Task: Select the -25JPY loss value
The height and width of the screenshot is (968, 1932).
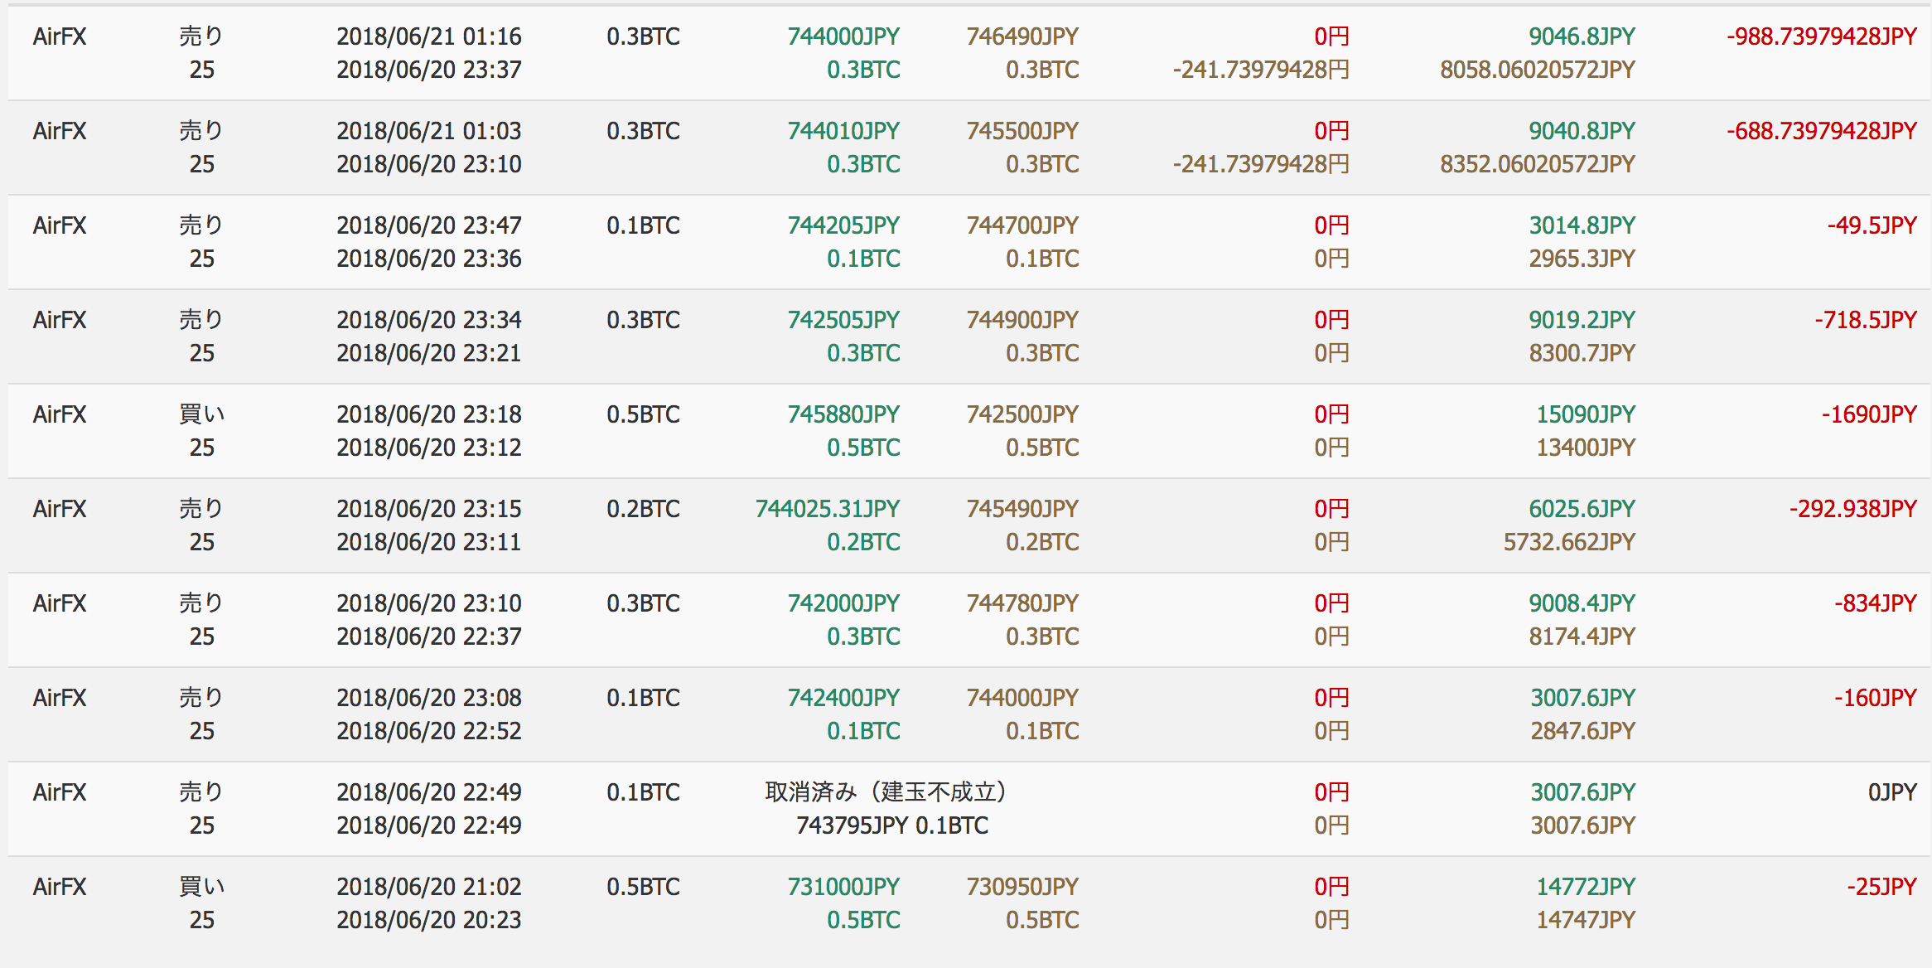Action: 1881,887
